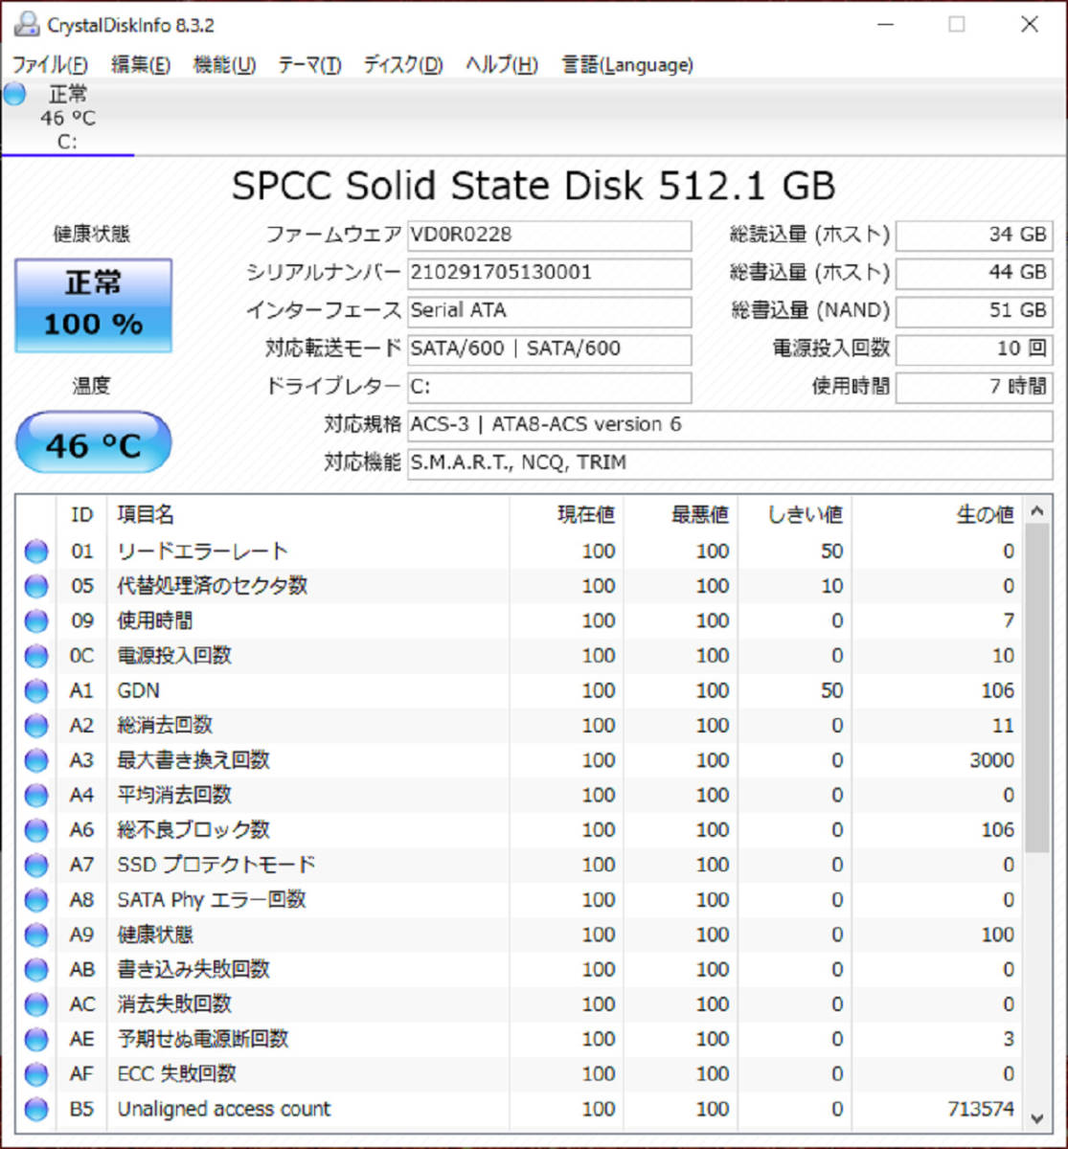
Task: Click status orb for ID 0C 電源投入回数
Action: coord(36,656)
